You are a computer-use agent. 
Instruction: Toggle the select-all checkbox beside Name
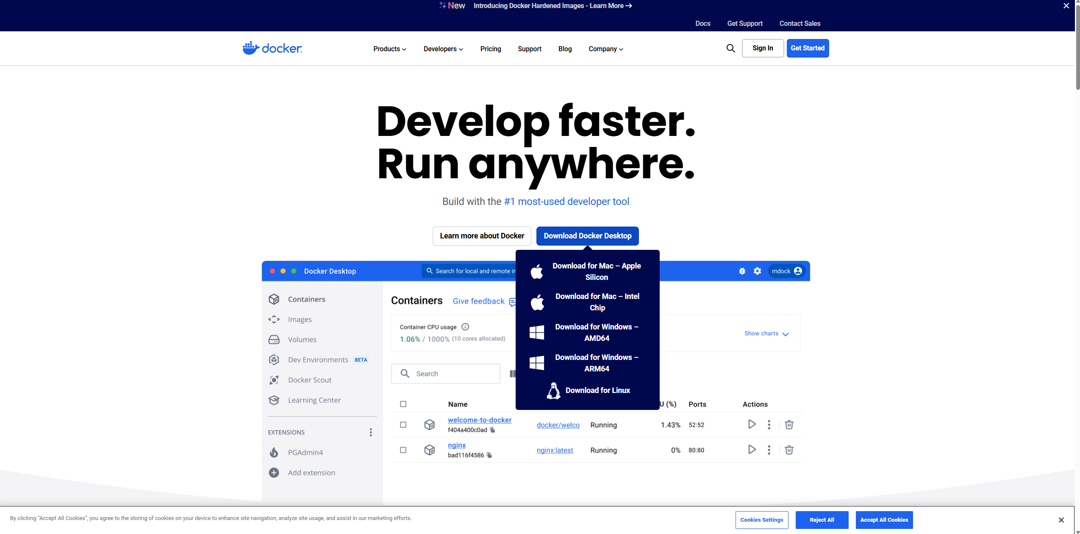coord(403,404)
